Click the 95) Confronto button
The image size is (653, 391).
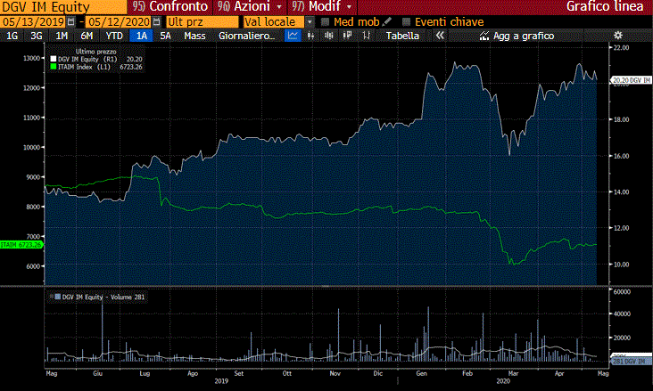(x=169, y=6)
